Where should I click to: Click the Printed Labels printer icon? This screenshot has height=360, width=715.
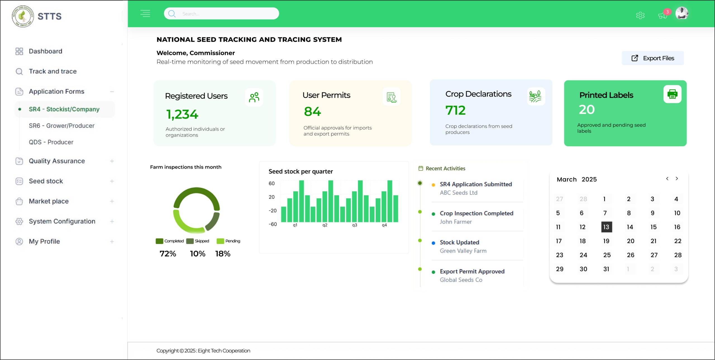coord(672,94)
